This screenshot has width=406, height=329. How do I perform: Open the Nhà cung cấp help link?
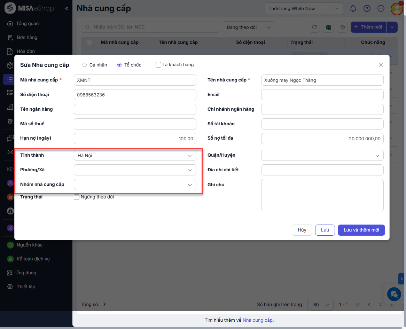coord(258,320)
